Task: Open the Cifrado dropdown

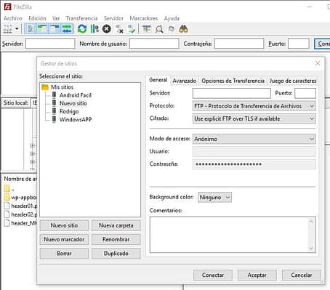Action: click(x=254, y=118)
